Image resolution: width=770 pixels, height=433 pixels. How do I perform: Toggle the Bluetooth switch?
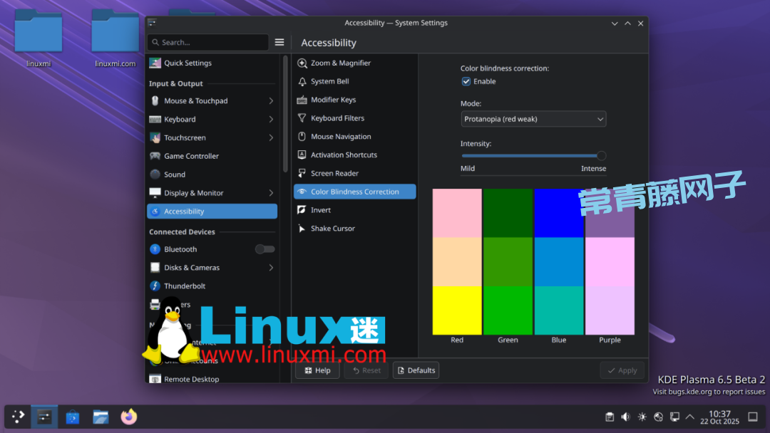coord(265,249)
